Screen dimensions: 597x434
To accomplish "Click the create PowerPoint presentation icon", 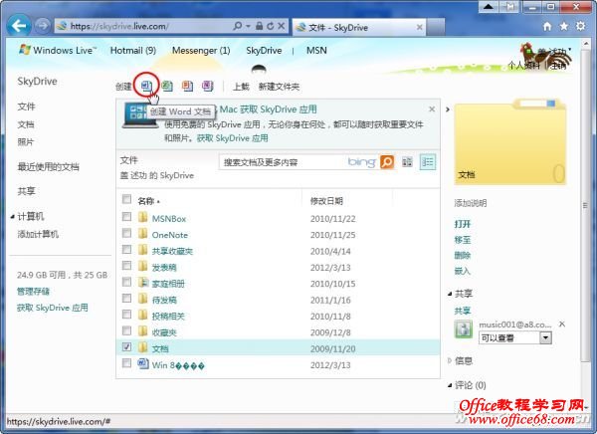I will 187,87.
